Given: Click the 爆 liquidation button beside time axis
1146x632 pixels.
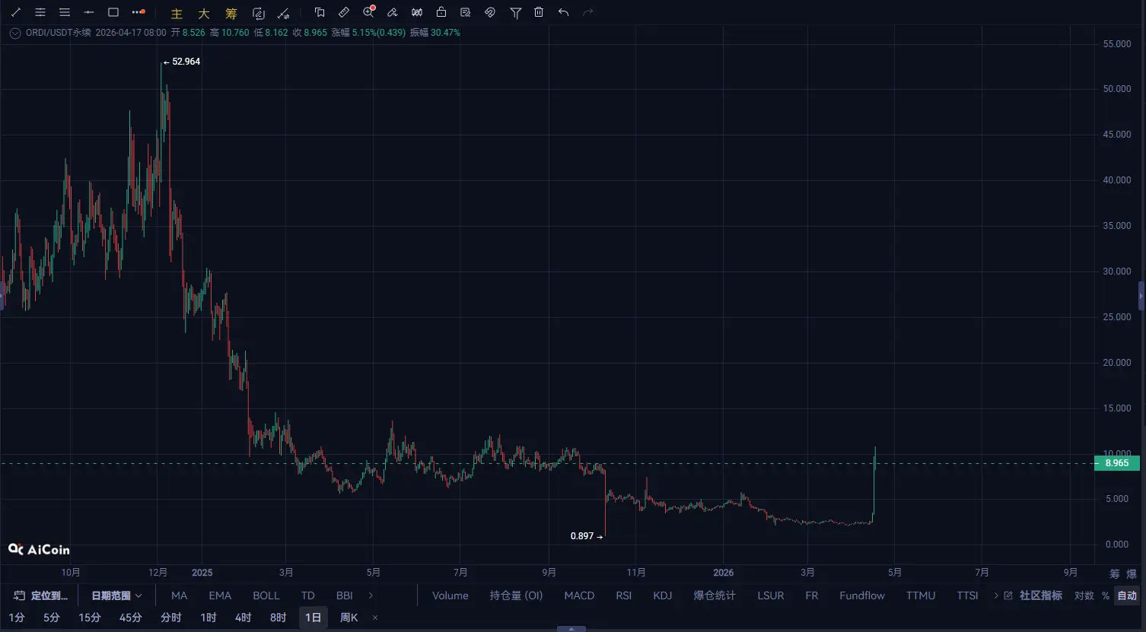Looking at the screenshot, I should coord(1132,573).
